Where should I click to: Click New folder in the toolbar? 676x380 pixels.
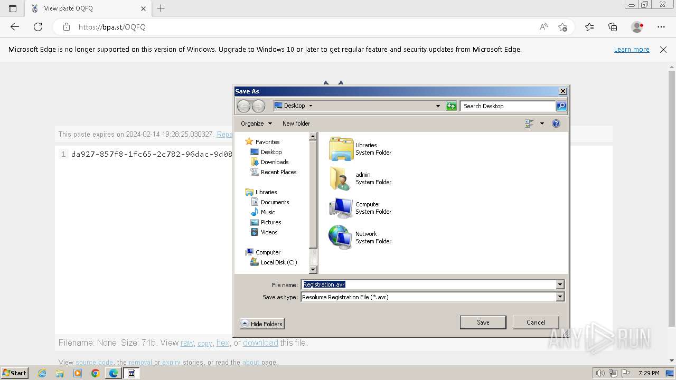tap(296, 123)
